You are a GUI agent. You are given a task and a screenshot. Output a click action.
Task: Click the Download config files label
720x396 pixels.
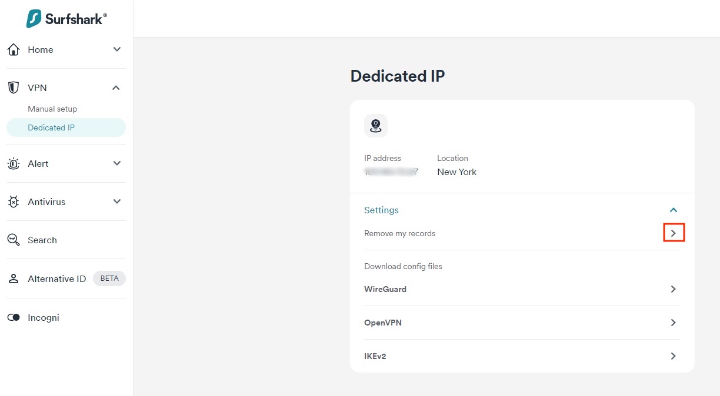point(404,266)
